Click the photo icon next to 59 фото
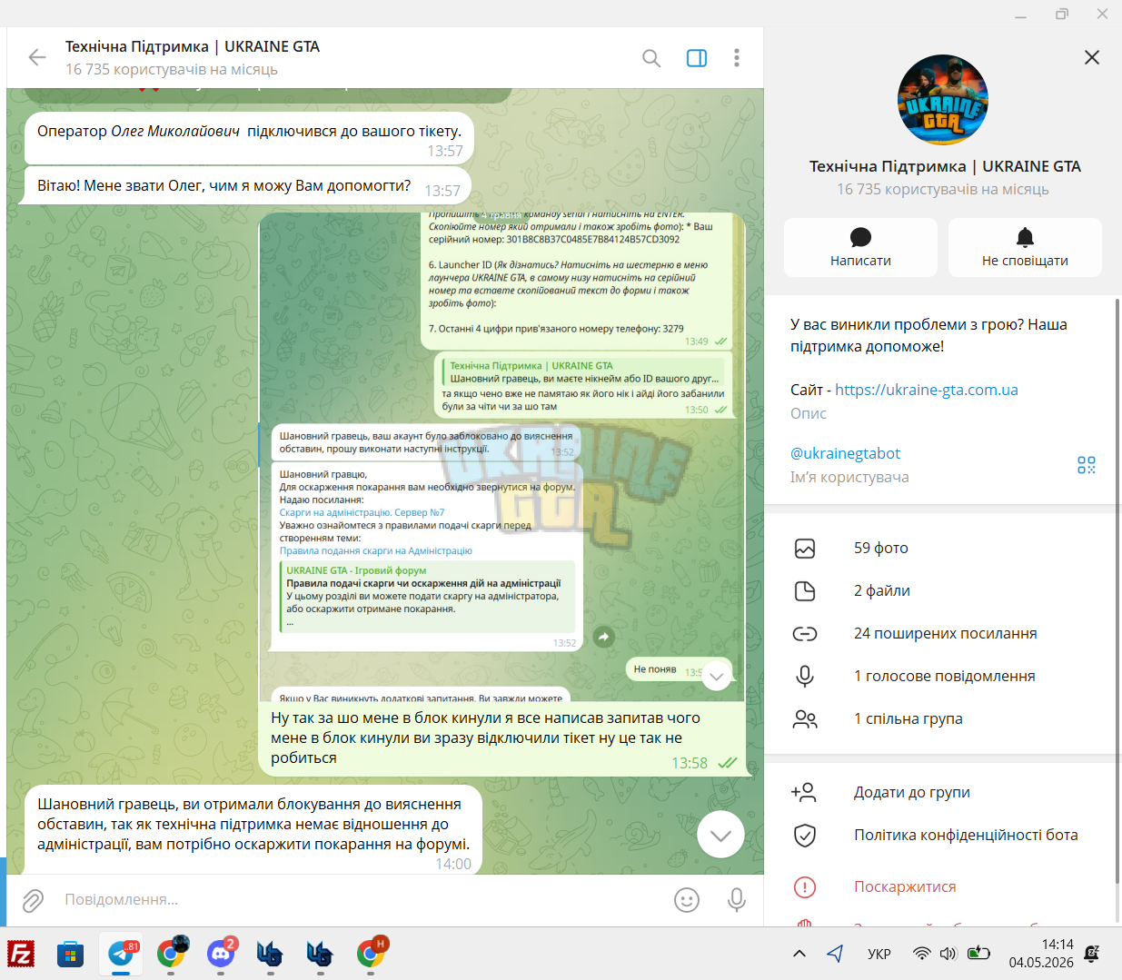The height and width of the screenshot is (980, 1122). [x=805, y=549]
